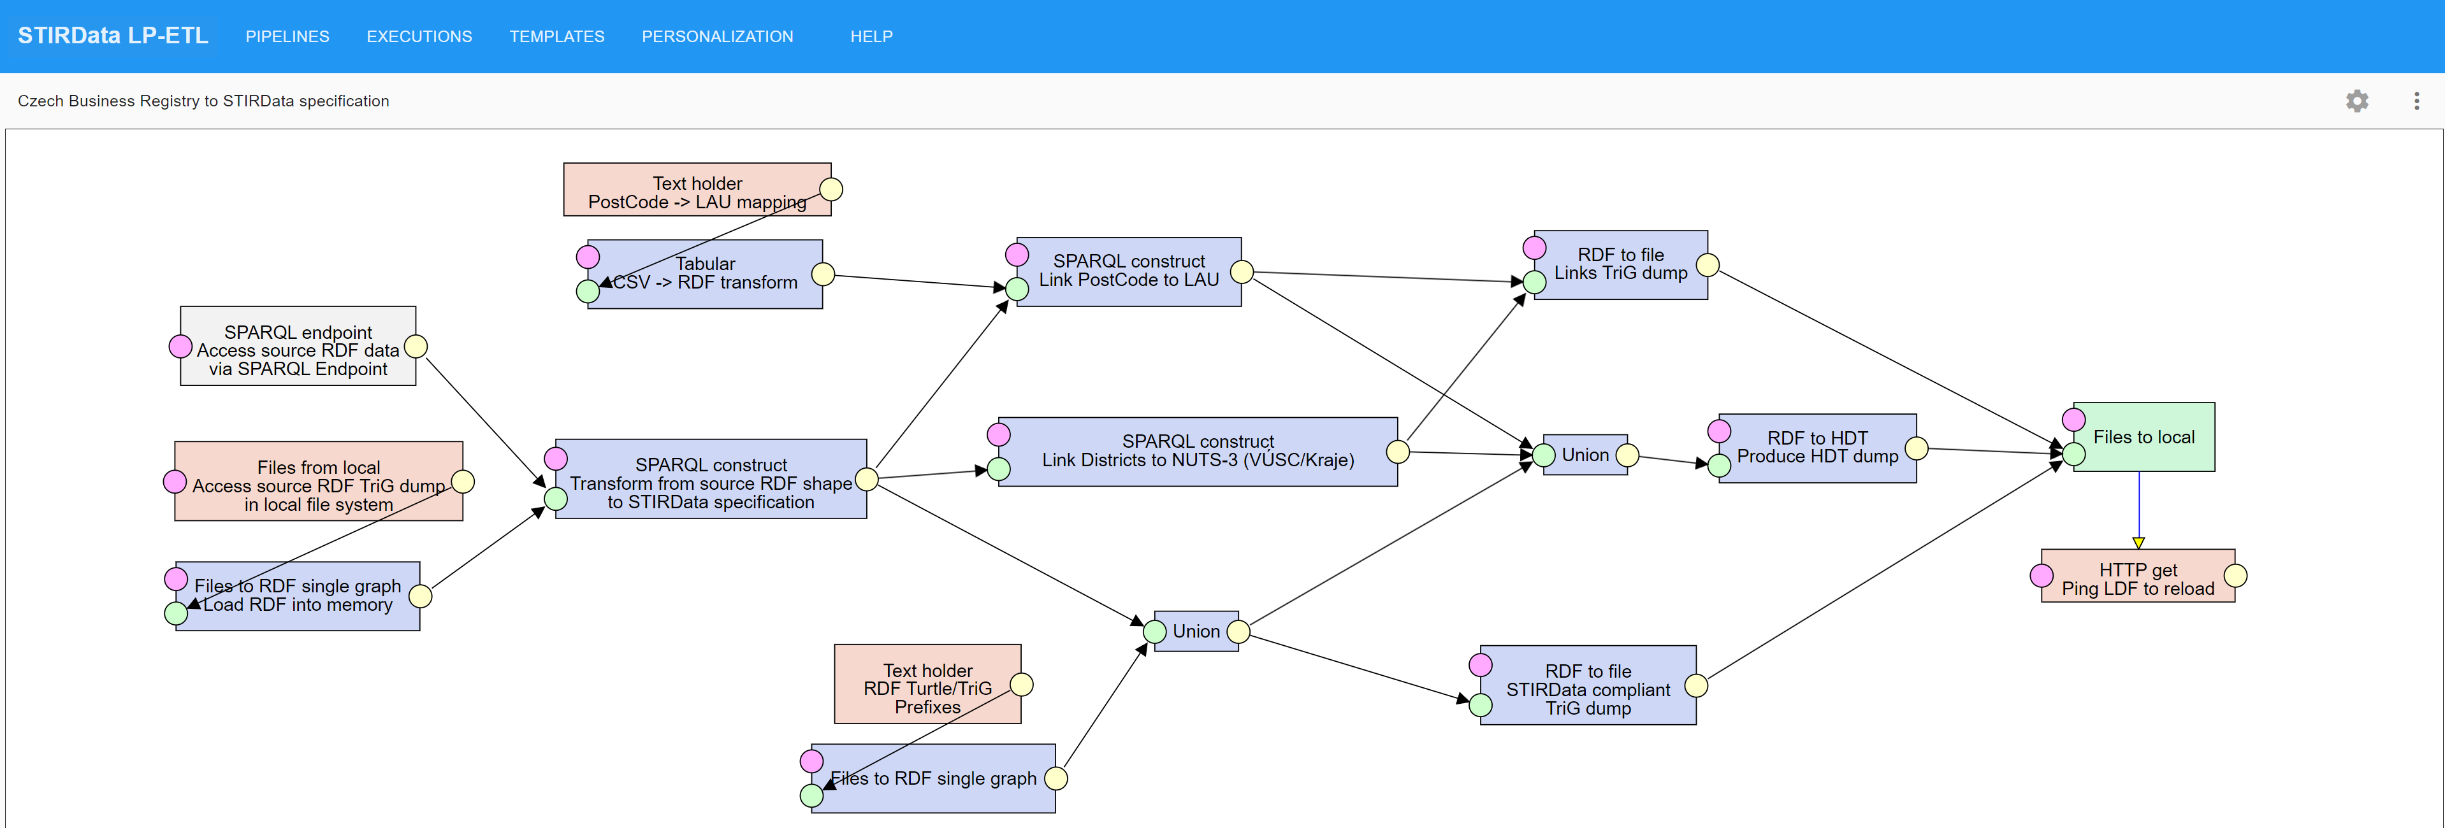Click the pink configuration port of Files to local
This screenshot has width=2445, height=828.
coord(2074,420)
